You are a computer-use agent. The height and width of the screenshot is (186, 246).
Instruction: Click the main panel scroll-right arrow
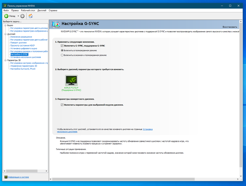[x=238, y=179]
